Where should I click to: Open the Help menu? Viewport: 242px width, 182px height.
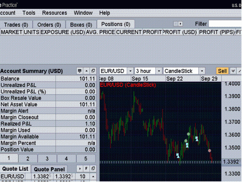pos(105,13)
